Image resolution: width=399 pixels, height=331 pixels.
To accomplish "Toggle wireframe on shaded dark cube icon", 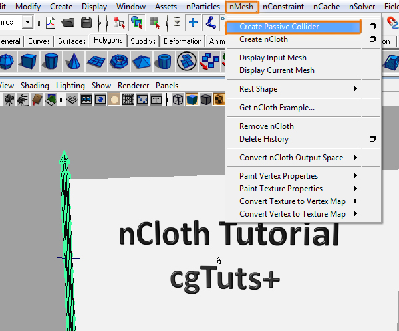I will click(x=205, y=100).
